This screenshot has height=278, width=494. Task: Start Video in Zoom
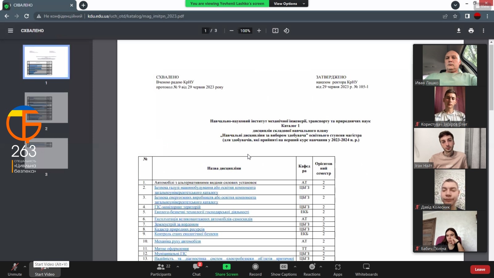[x=44, y=270]
